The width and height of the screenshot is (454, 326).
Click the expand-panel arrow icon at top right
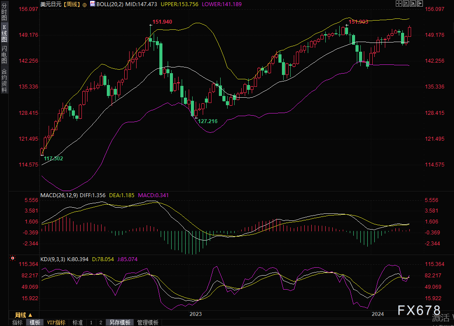pos(420,4)
